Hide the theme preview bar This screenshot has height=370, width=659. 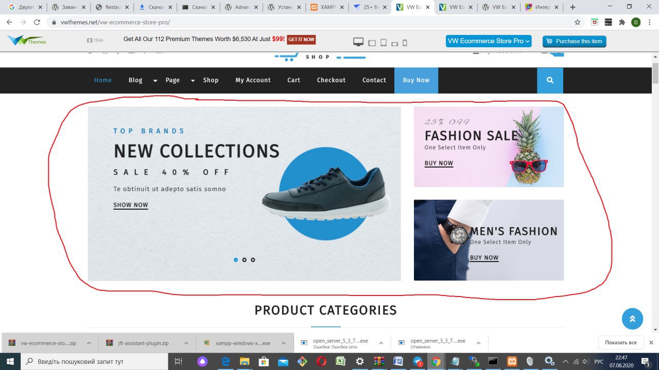95,40
